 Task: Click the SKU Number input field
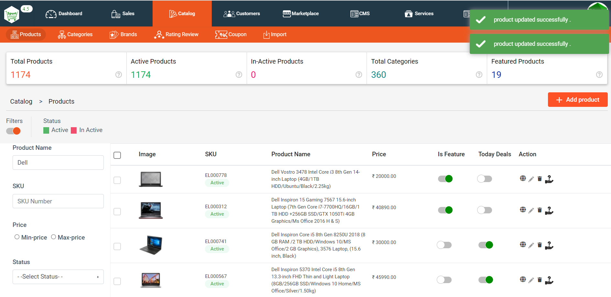tap(58, 201)
